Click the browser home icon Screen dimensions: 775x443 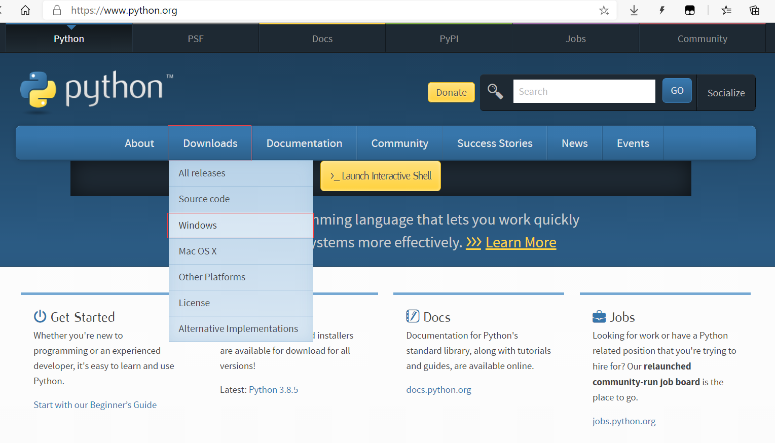tap(25, 10)
